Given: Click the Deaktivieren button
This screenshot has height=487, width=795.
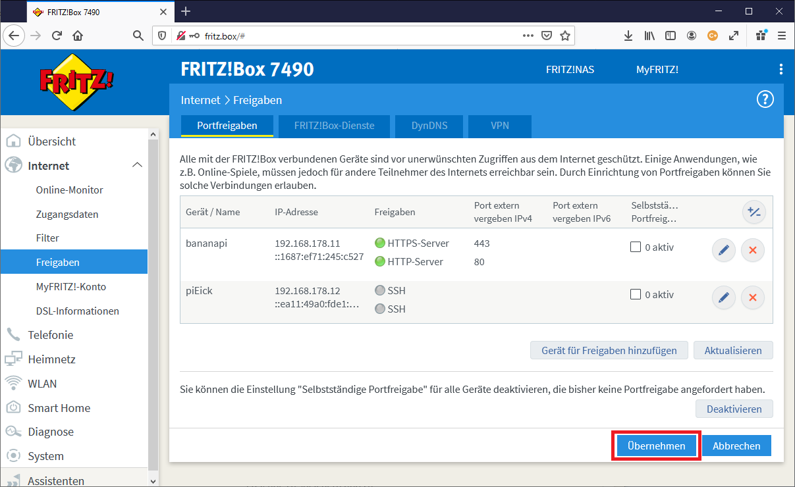Looking at the screenshot, I should coord(734,409).
